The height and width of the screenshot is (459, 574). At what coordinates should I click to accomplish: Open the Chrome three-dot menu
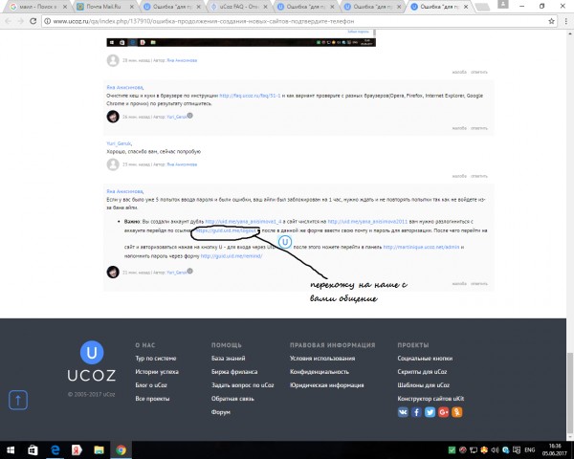pyautogui.click(x=566, y=21)
